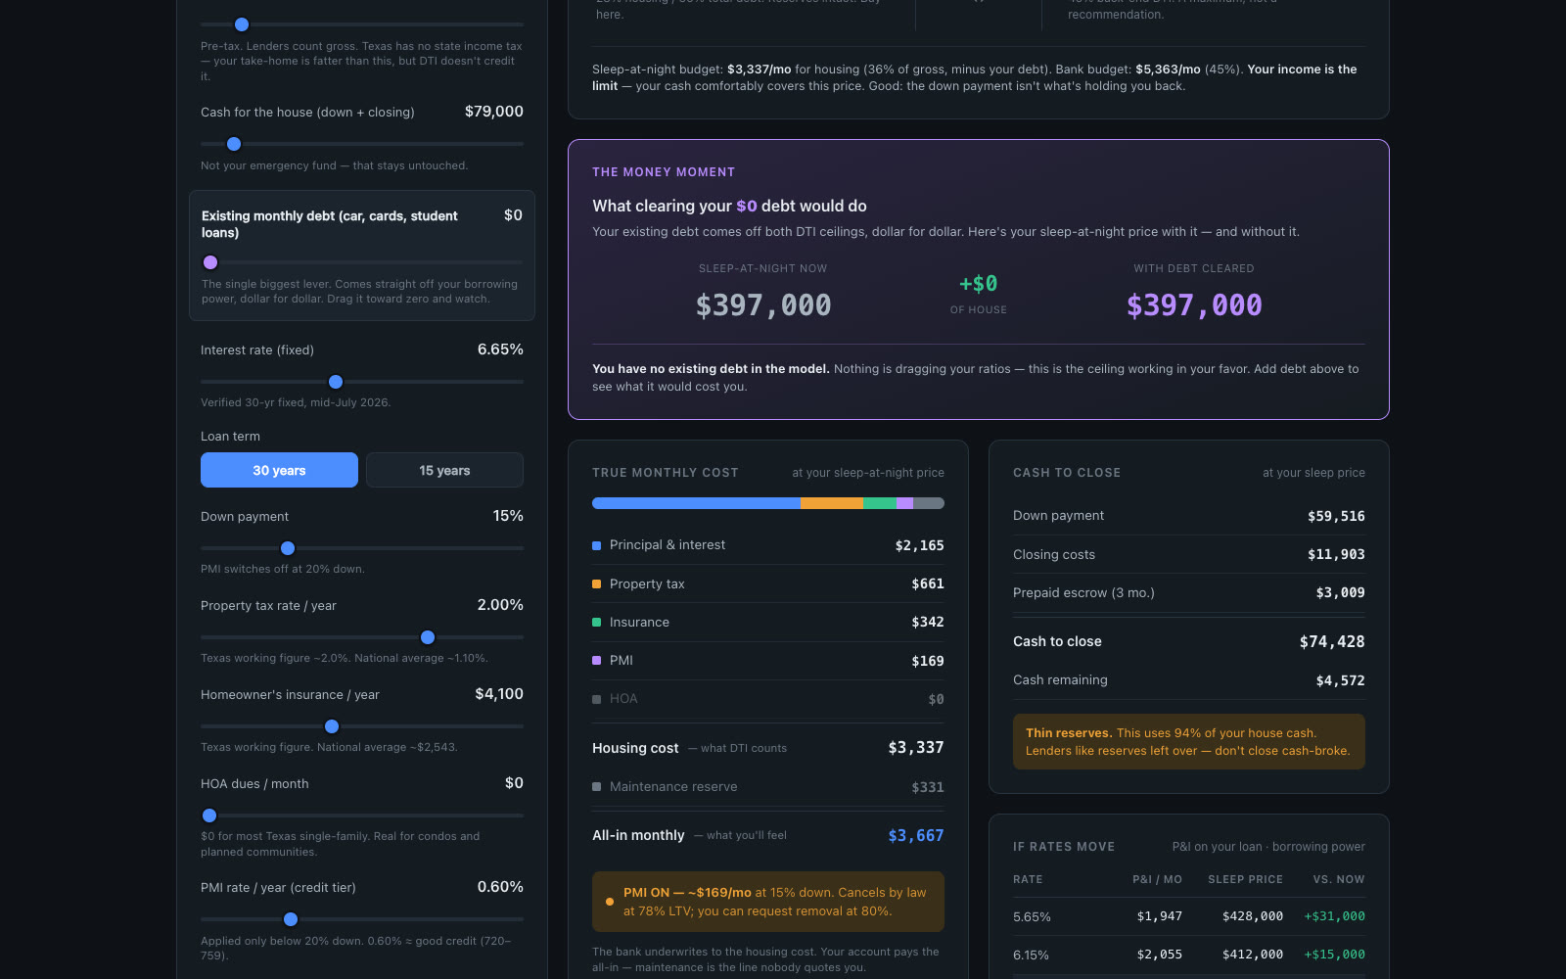The image size is (1566, 979).
Task: Click the Sleep-at-night now value $397,000
Action: 763,305
